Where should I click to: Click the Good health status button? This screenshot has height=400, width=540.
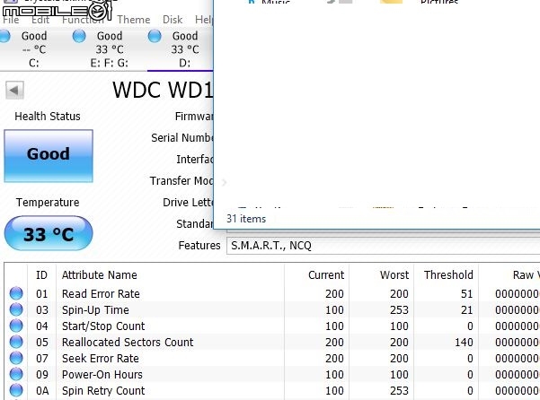49,156
